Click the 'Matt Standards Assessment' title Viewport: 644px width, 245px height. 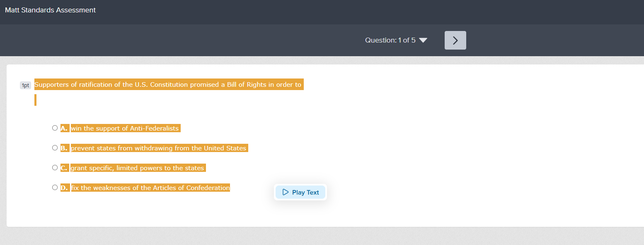click(x=50, y=10)
